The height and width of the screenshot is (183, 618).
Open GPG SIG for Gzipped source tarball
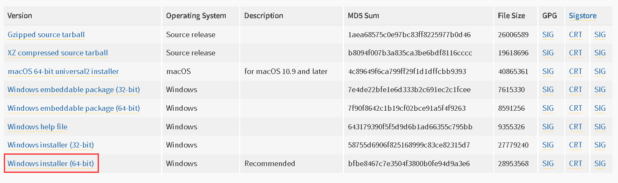point(548,35)
